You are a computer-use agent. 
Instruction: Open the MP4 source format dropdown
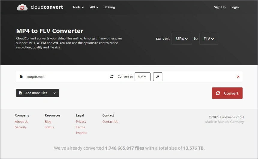182,39
